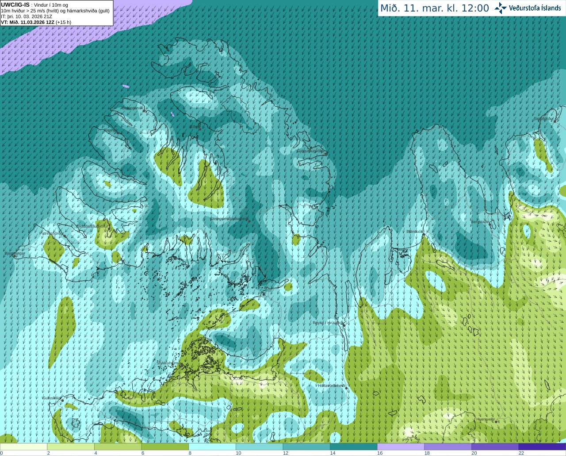
Task: Click the Bíldudalsflugvöllur station label
Action: pos(92,226)
